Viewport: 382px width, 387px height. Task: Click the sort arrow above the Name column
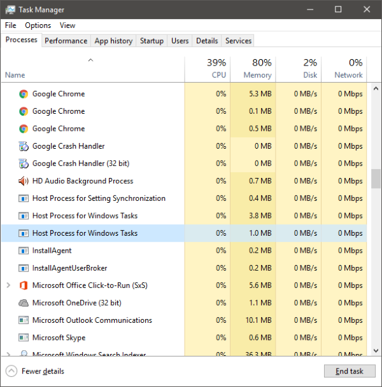91,60
